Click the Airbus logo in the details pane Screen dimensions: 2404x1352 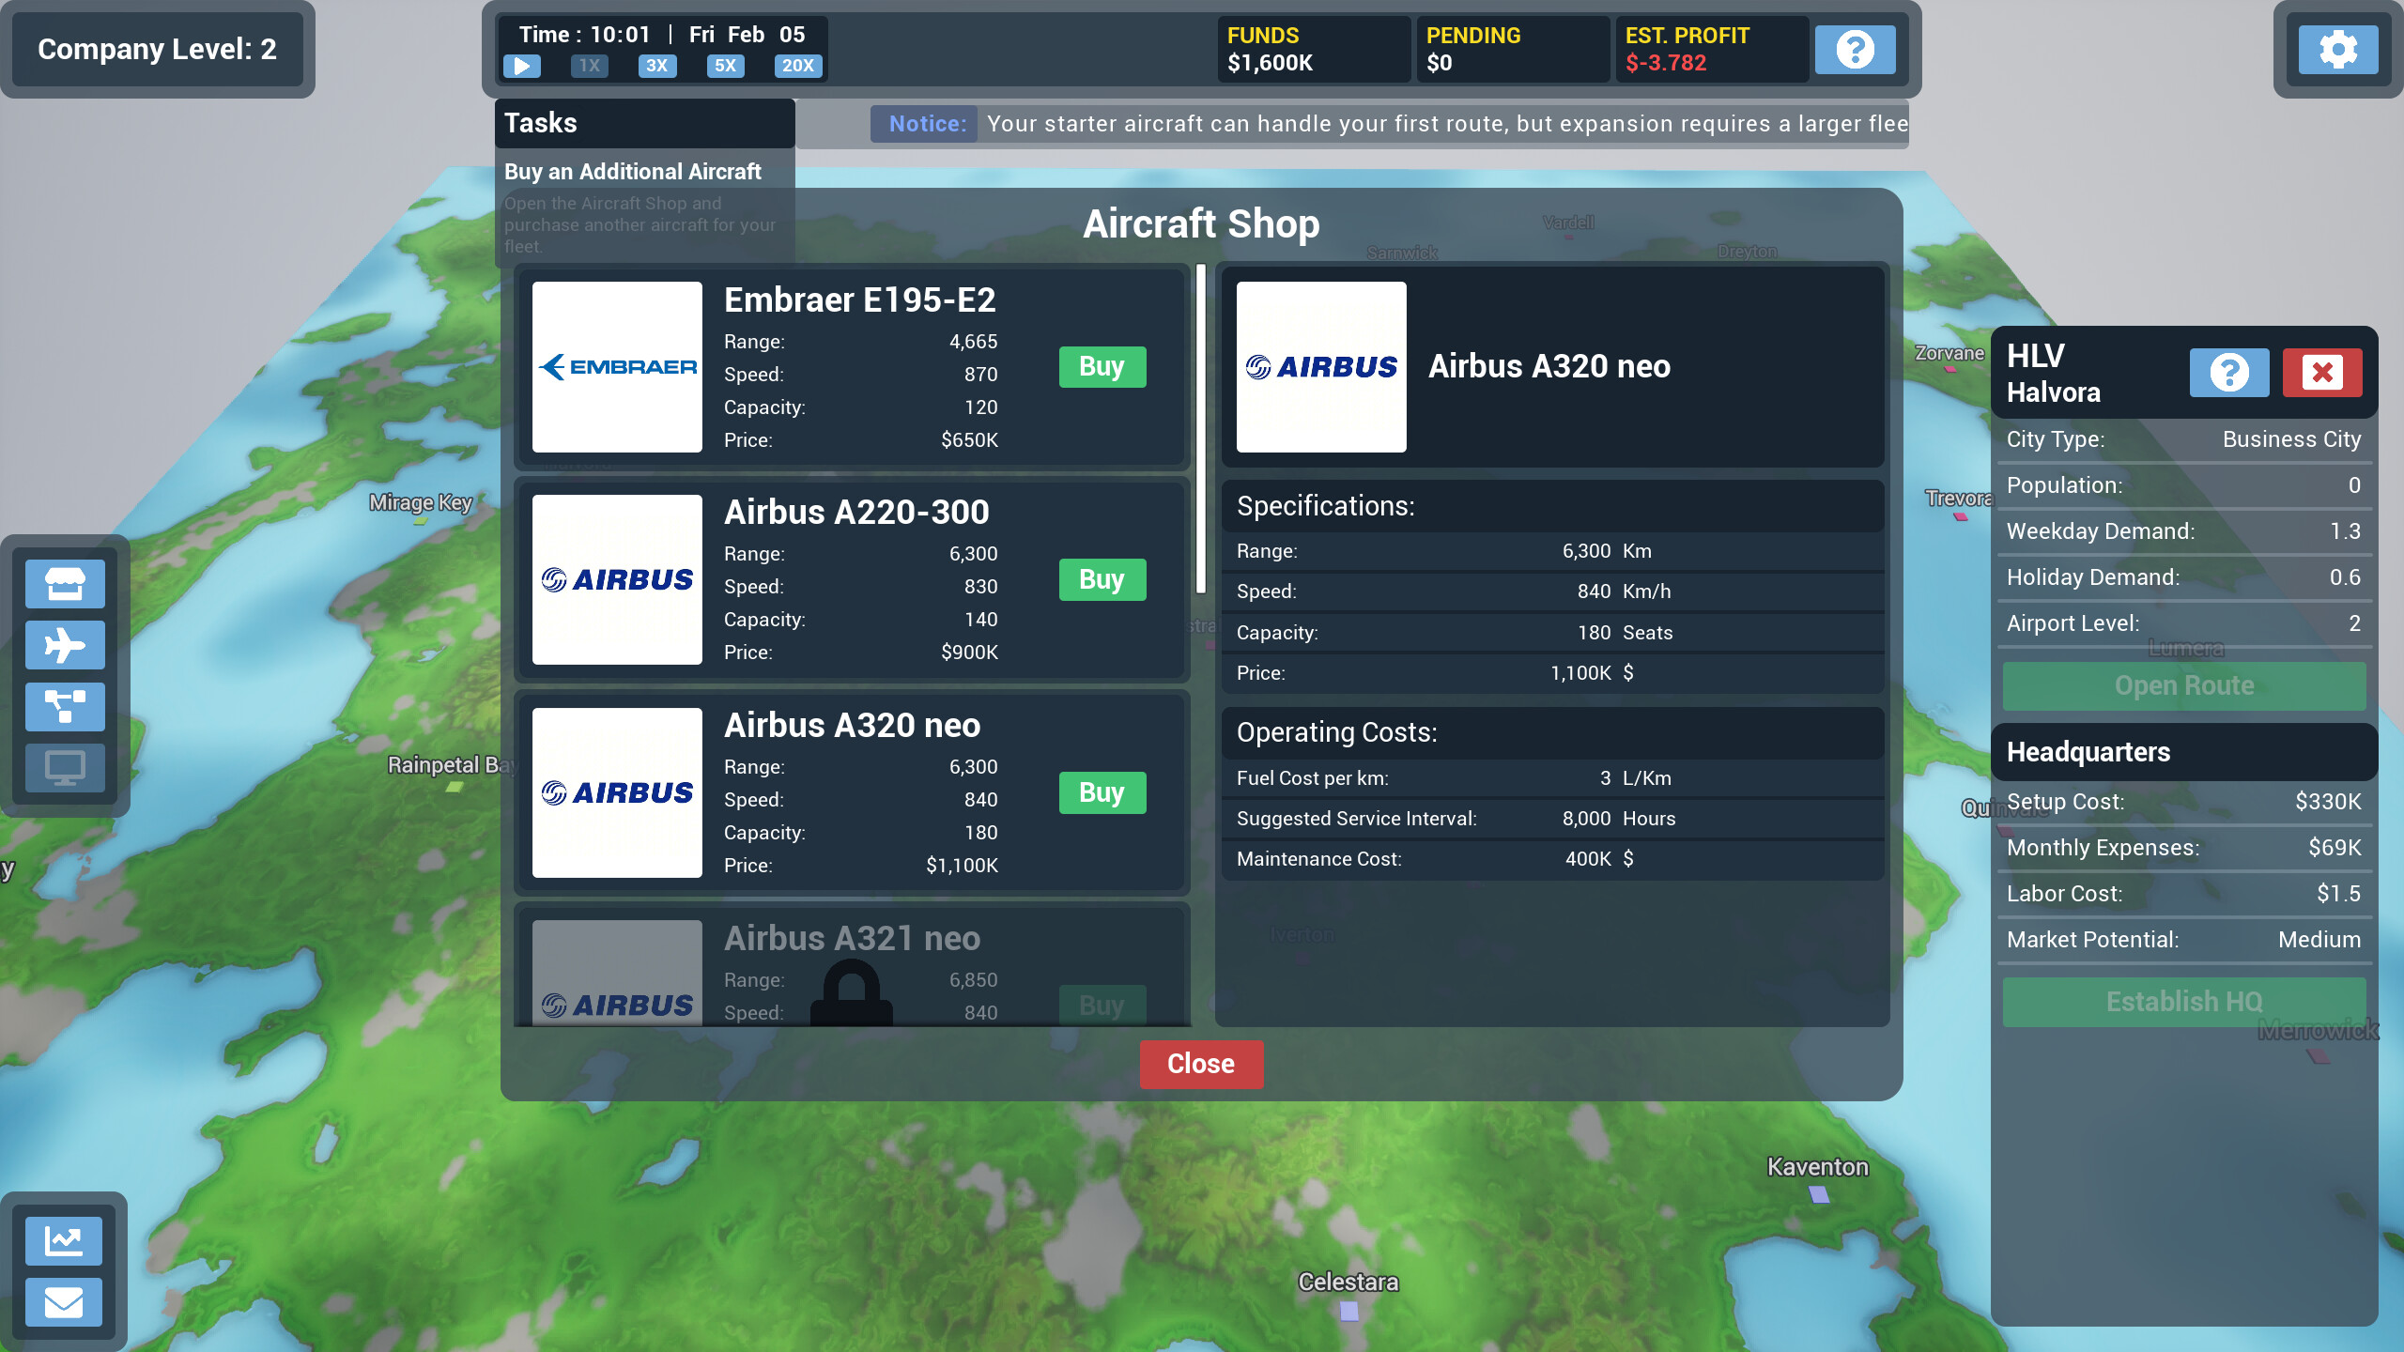(1321, 367)
